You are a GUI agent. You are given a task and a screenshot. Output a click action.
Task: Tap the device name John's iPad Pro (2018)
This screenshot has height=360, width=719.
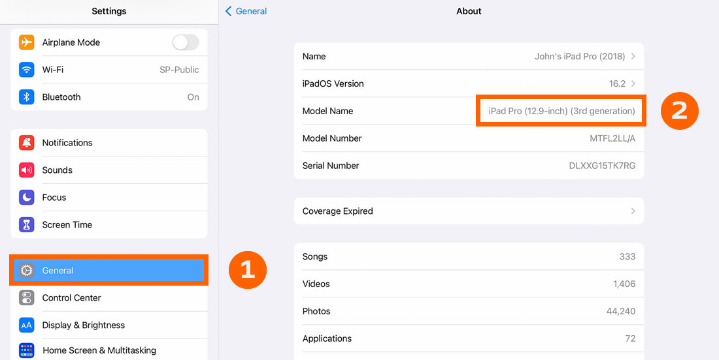(580, 56)
